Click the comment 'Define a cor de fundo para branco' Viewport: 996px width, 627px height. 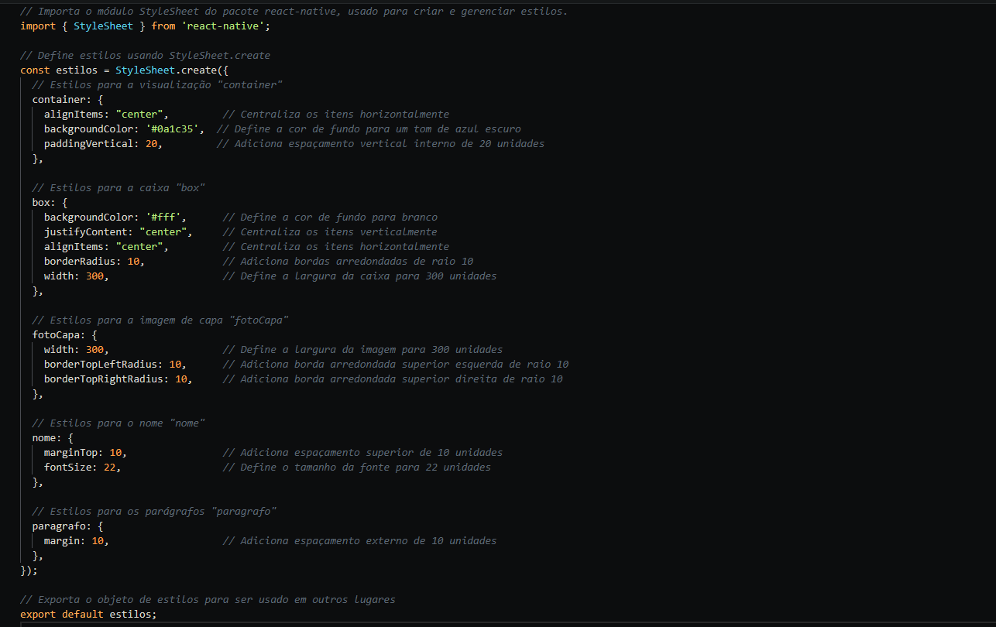click(330, 217)
